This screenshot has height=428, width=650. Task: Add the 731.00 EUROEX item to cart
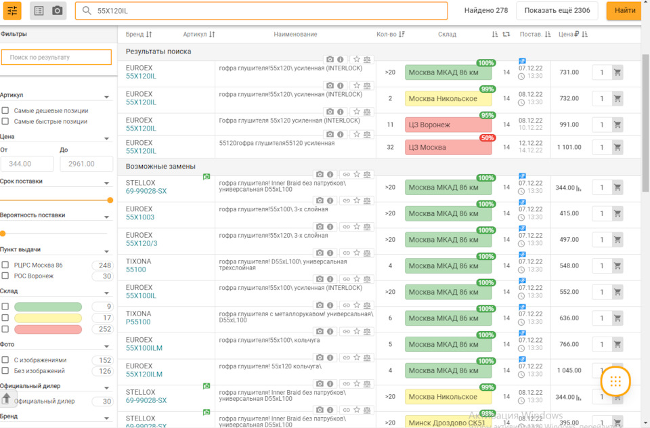[617, 72]
